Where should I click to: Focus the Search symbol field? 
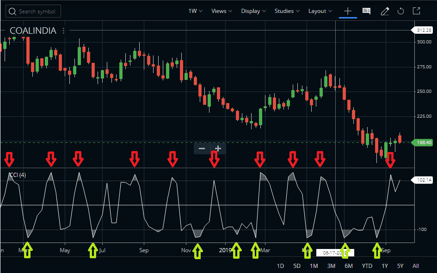pyautogui.click(x=33, y=12)
